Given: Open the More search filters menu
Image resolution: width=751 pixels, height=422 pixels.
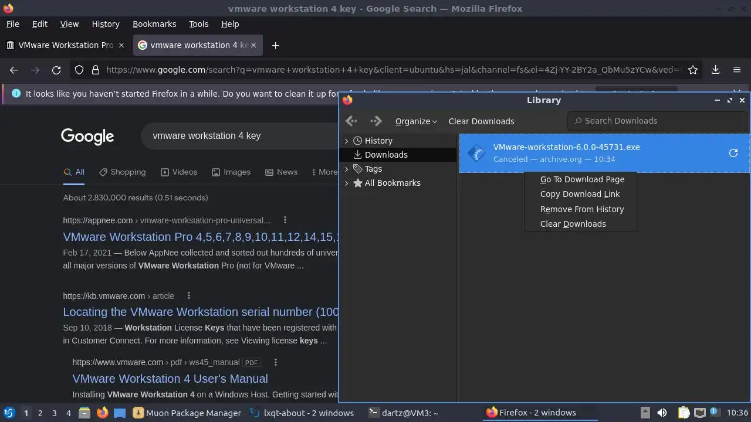Looking at the screenshot, I should coord(324,172).
